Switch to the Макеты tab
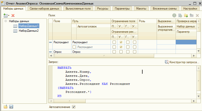 pos(141,9)
